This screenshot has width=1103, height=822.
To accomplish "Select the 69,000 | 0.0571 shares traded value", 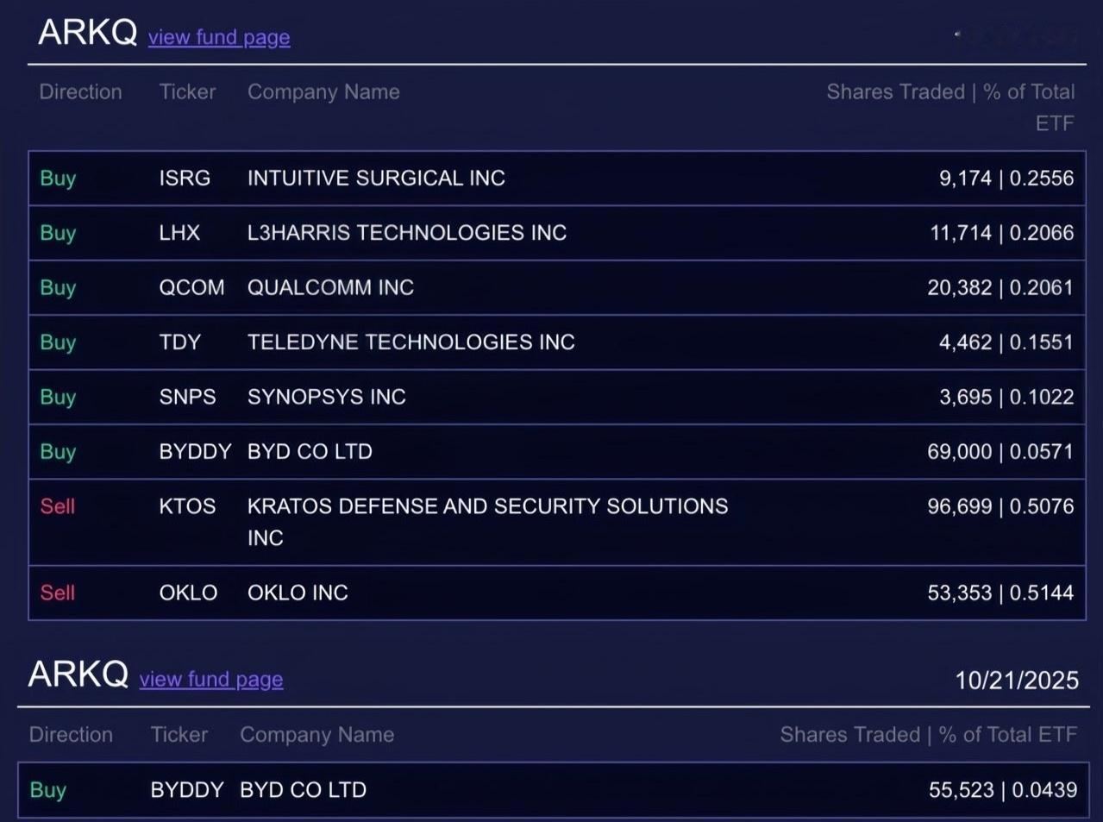I will [1000, 452].
